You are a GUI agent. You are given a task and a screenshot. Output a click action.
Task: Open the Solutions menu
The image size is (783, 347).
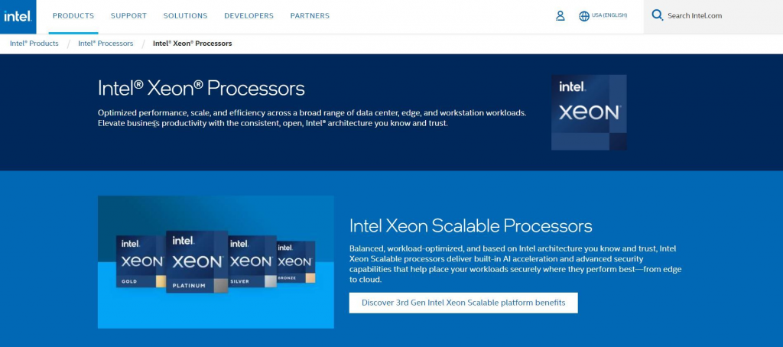(x=185, y=16)
